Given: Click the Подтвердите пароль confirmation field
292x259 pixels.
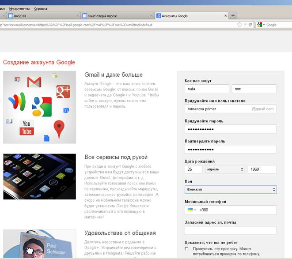Looking at the screenshot, I should click(x=231, y=149).
